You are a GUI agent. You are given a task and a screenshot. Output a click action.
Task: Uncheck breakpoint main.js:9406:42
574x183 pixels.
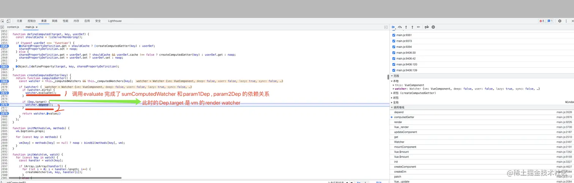click(394, 58)
